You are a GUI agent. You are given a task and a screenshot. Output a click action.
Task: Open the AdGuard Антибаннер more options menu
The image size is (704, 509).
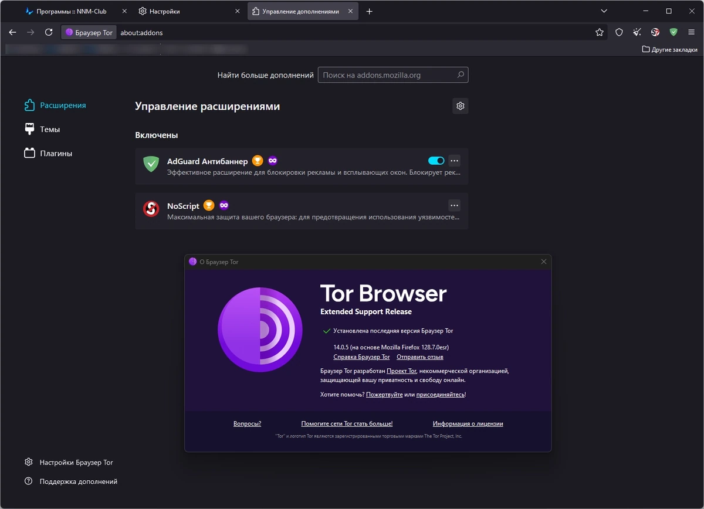point(454,161)
